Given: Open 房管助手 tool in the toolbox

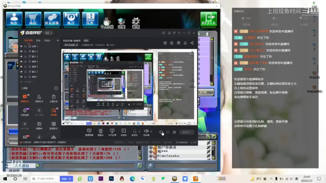Looking at the screenshot, I should pyautogui.click(x=39, y=98).
